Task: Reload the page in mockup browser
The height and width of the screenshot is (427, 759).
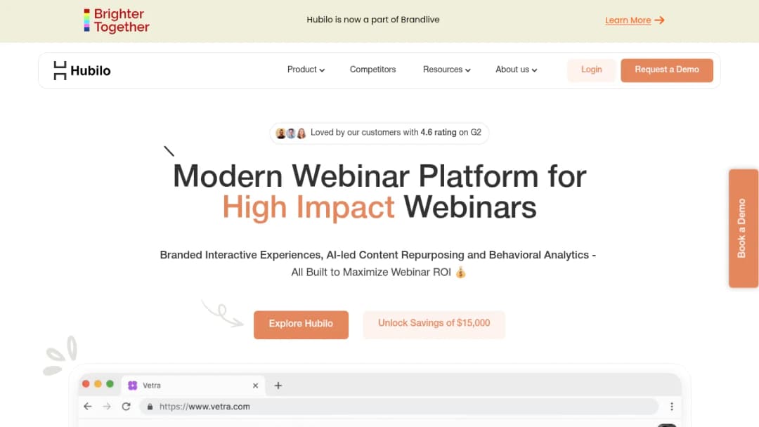Action: [126, 406]
